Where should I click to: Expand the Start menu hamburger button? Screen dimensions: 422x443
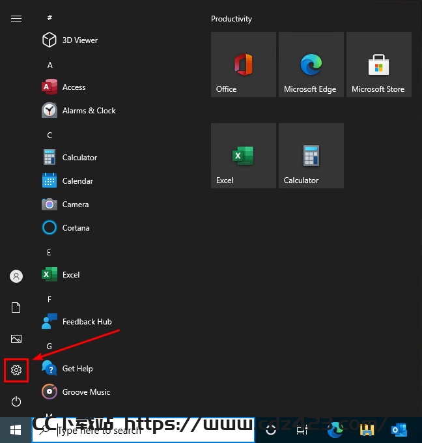(x=16, y=19)
